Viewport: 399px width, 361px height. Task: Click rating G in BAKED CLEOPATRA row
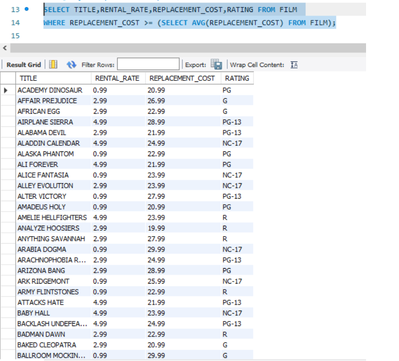point(237,345)
